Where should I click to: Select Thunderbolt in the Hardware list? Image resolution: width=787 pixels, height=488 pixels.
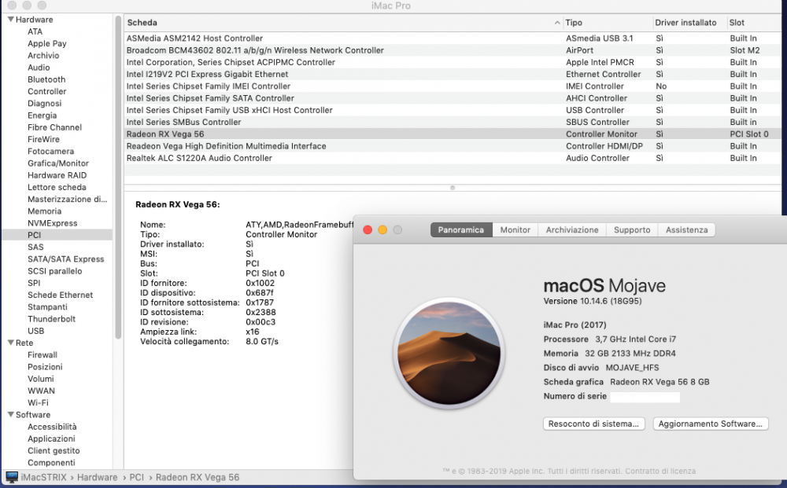tap(52, 319)
